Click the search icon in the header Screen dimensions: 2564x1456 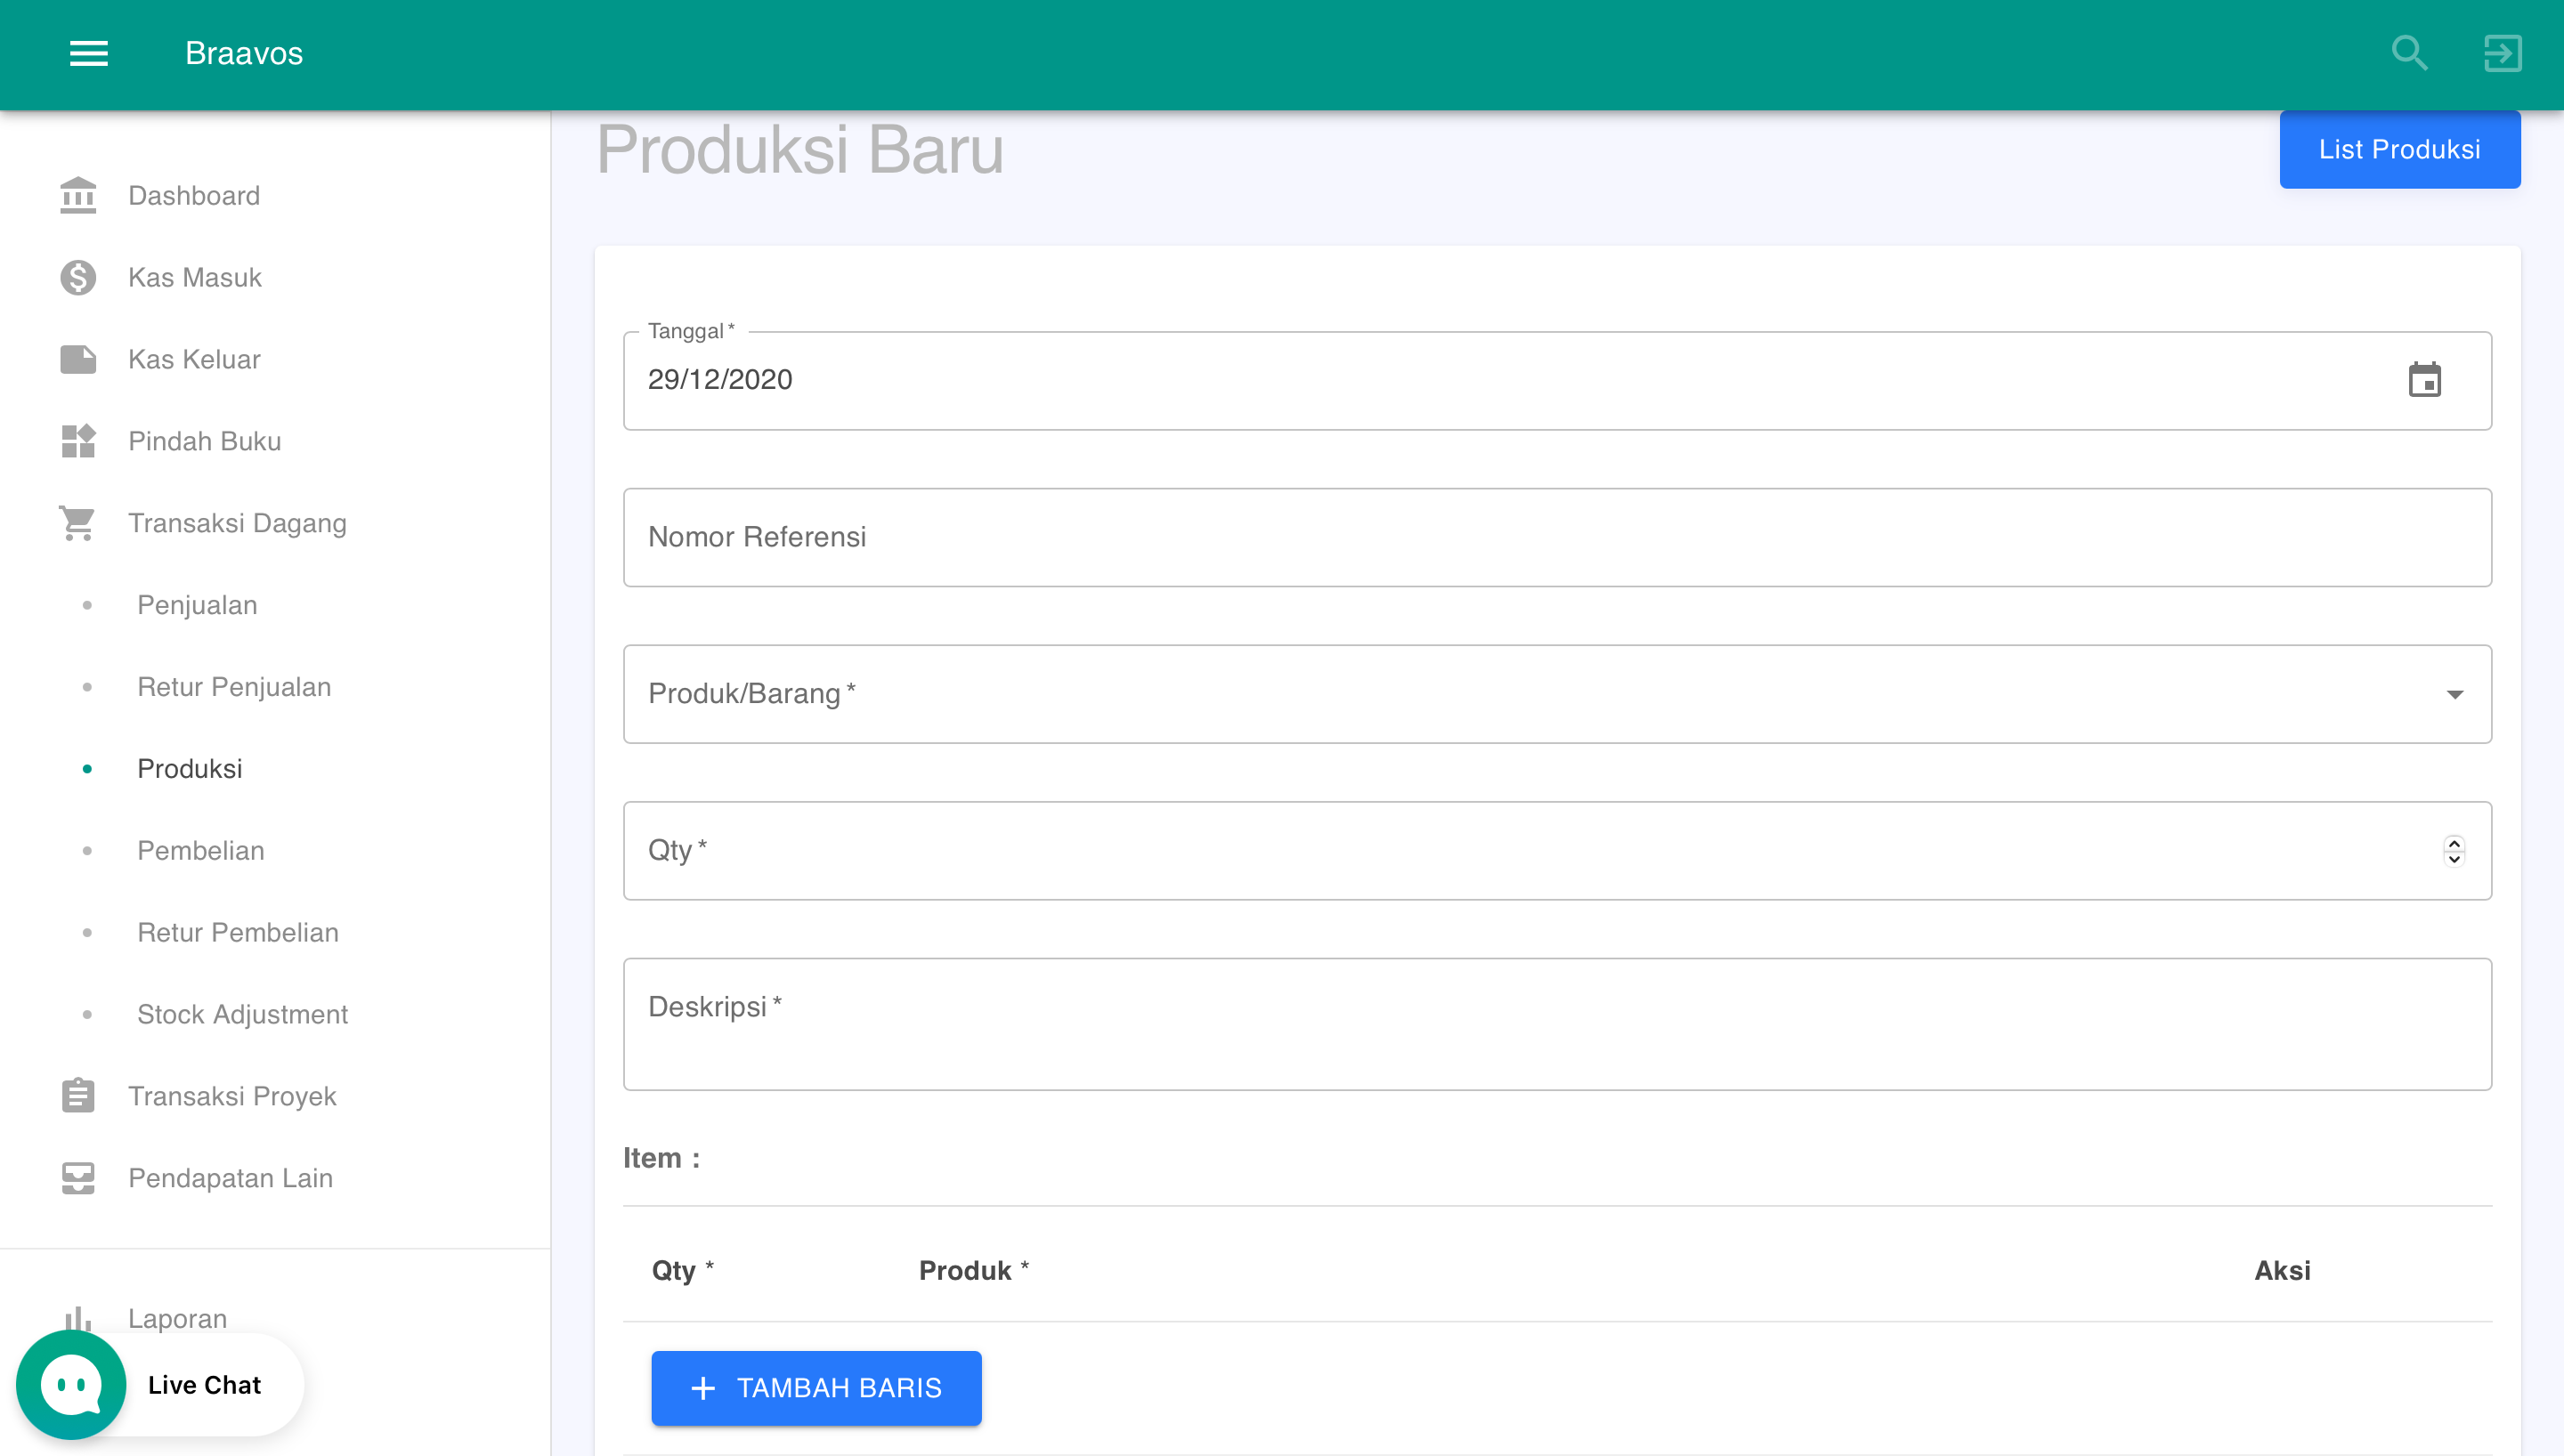2409,53
